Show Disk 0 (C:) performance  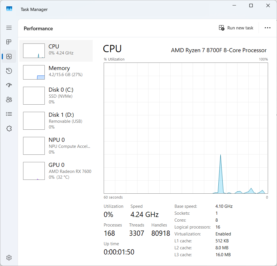(x=56, y=96)
